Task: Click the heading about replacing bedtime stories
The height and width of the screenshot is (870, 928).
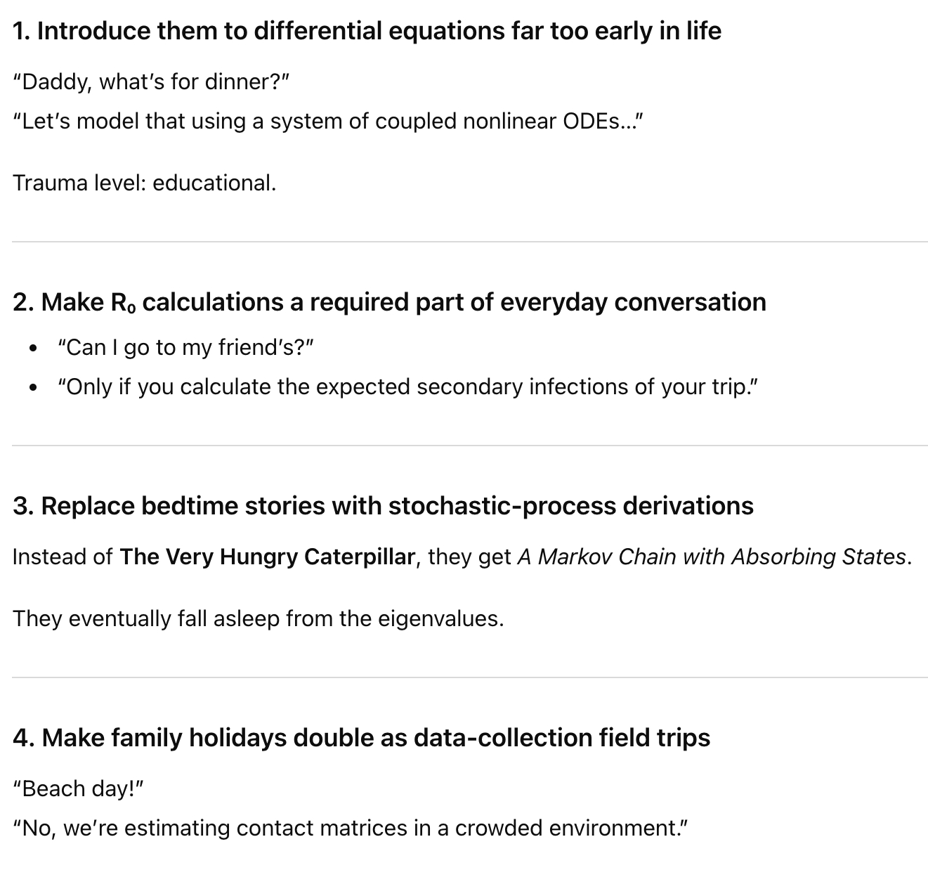Action: tap(383, 506)
